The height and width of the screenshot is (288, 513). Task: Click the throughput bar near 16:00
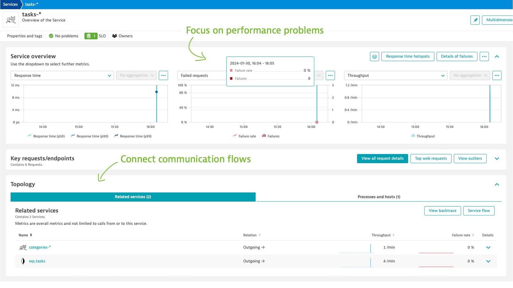pyautogui.click(x=490, y=104)
